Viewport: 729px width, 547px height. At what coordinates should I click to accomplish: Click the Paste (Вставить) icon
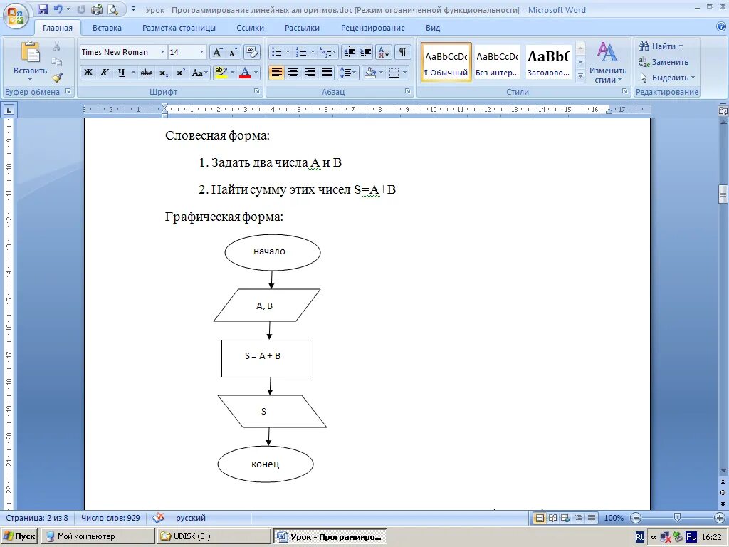pos(30,52)
